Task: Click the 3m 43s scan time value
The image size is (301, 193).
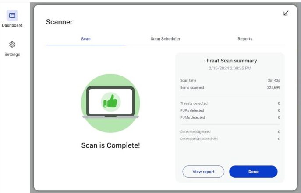Action: point(274,80)
